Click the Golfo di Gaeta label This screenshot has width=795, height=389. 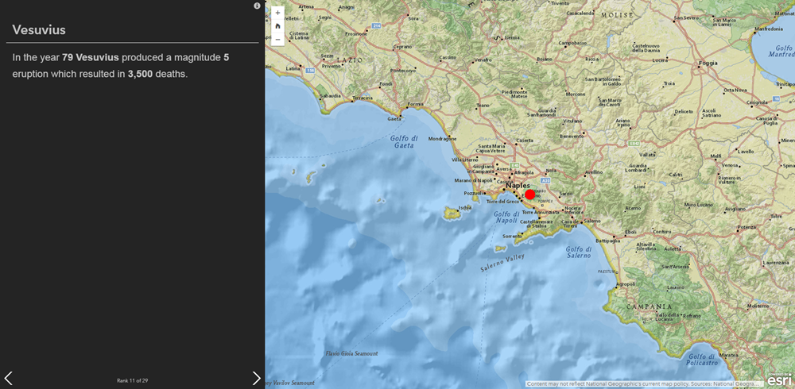click(405, 142)
